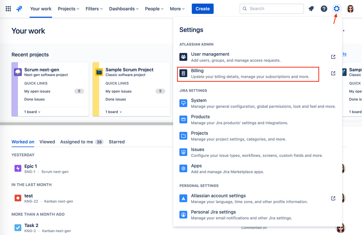
Task: Expand the More dropdown menu
Action: point(177,9)
